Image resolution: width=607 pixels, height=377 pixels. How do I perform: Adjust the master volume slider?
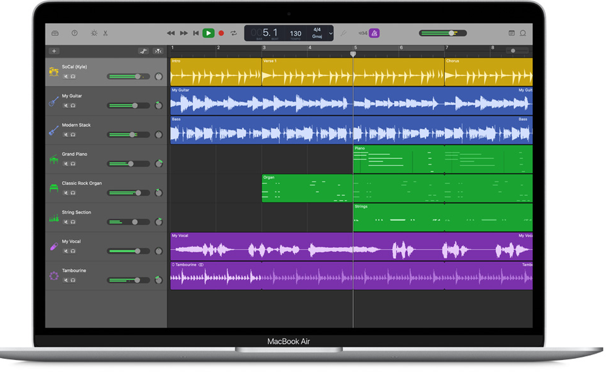[452, 33]
